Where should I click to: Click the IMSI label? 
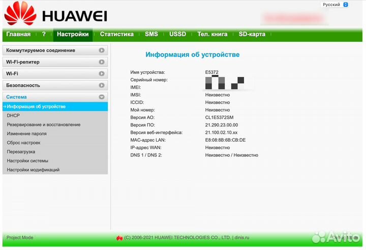pyautogui.click(x=136, y=95)
